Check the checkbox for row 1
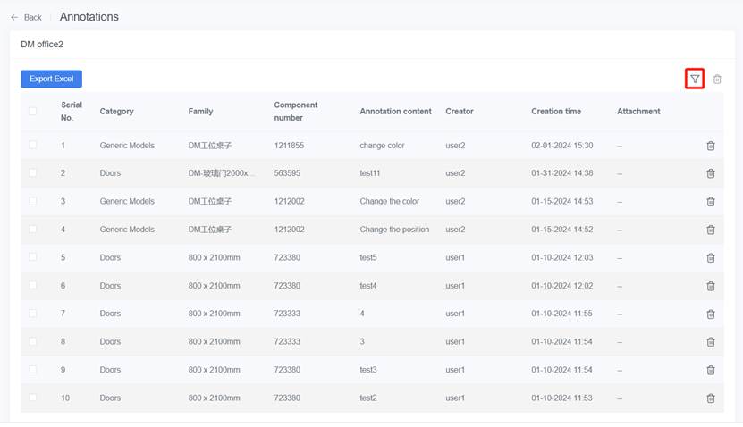743x427 pixels. 33,146
